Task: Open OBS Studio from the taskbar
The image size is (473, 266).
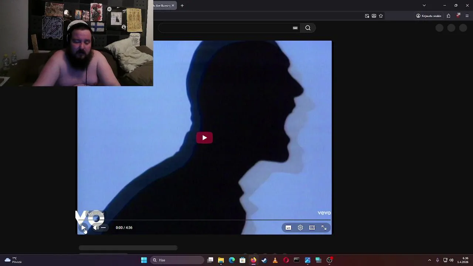Action: (329, 260)
